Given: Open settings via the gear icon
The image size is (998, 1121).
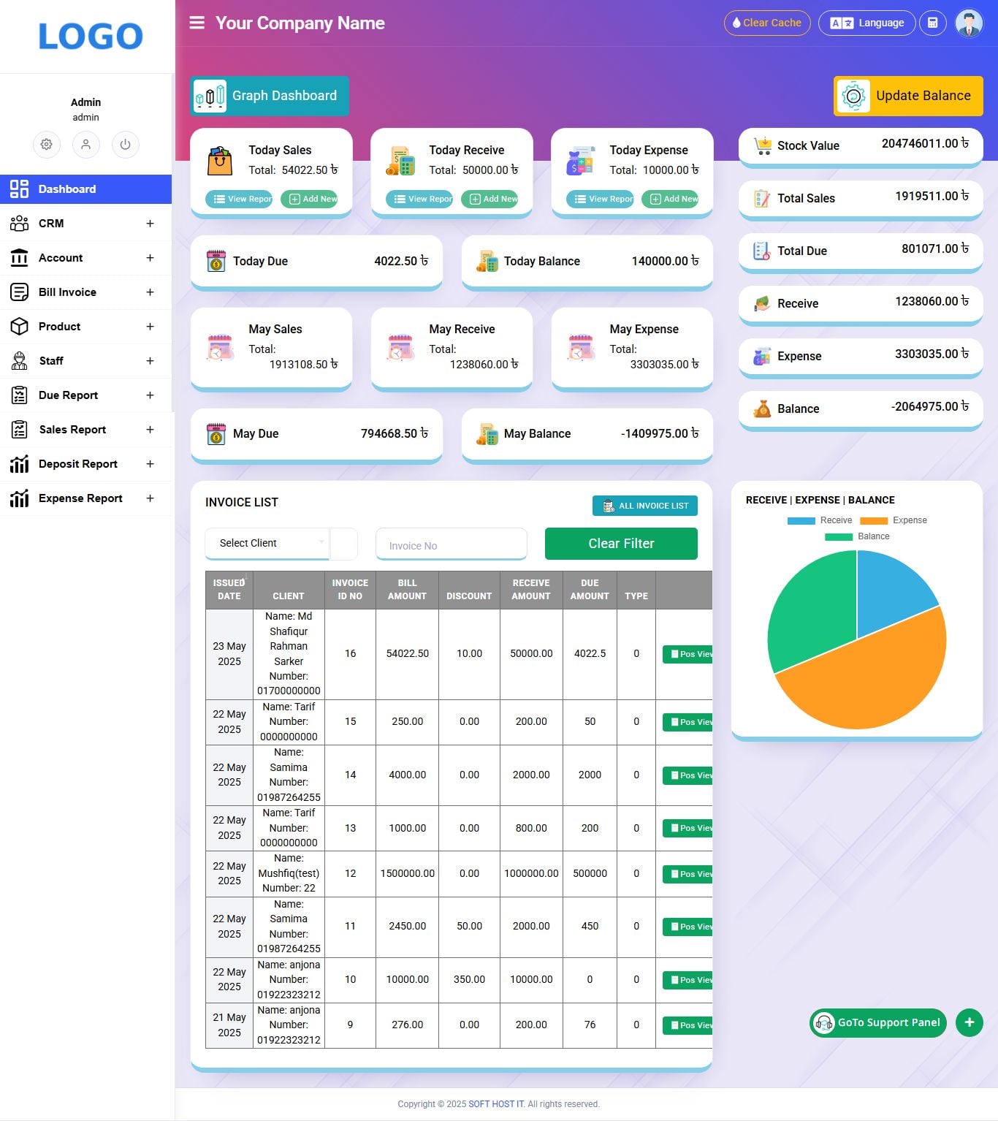Looking at the screenshot, I should [x=47, y=145].
